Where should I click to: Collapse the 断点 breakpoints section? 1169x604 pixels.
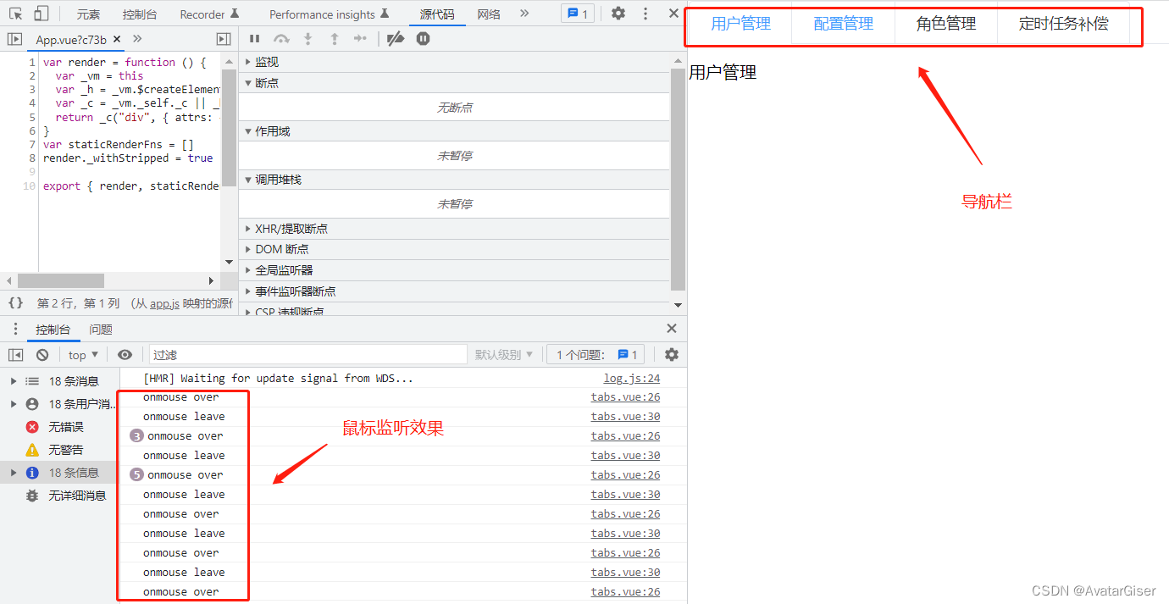[x=267, y=82]
